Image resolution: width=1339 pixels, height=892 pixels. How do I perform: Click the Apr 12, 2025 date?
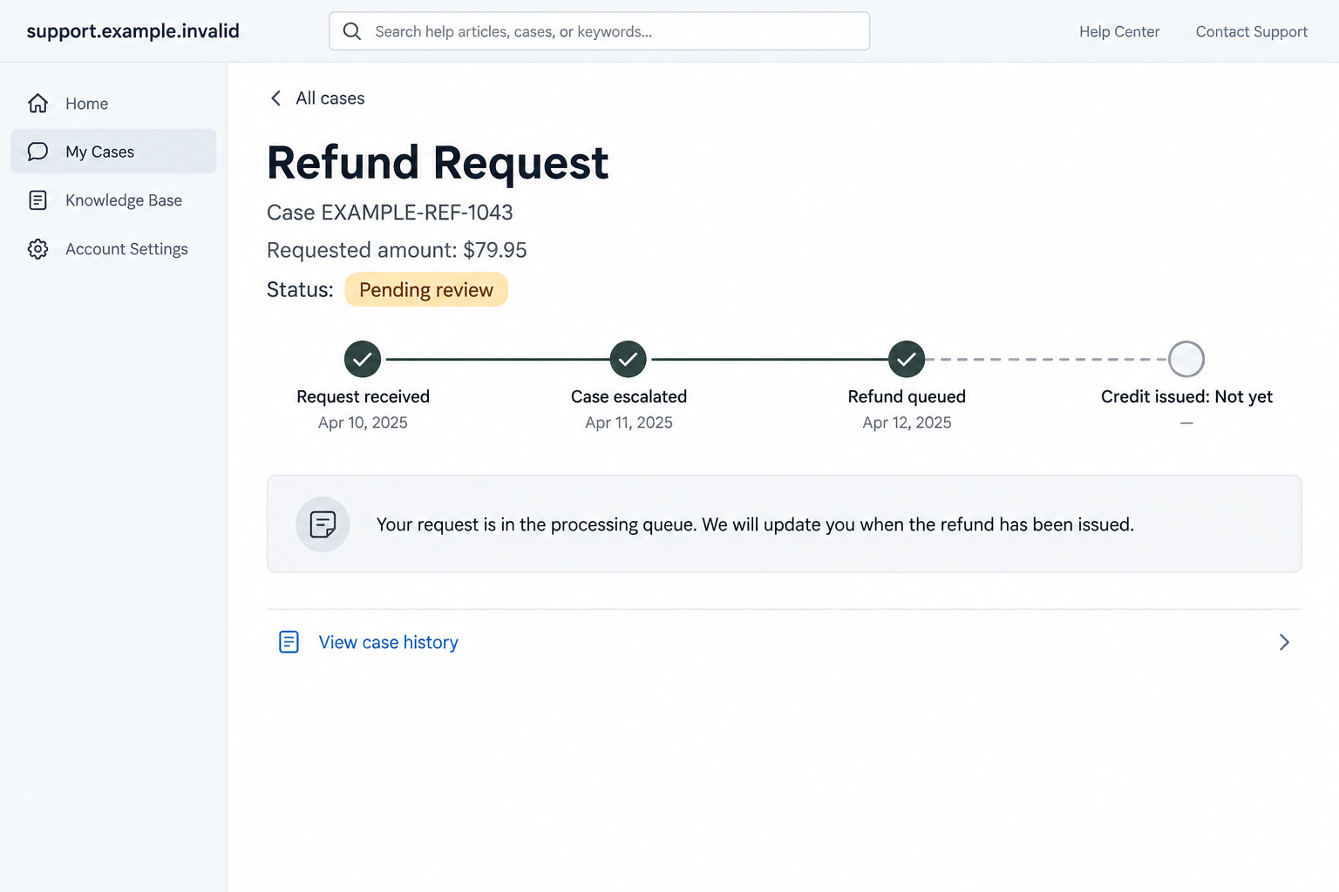[907, 422]
